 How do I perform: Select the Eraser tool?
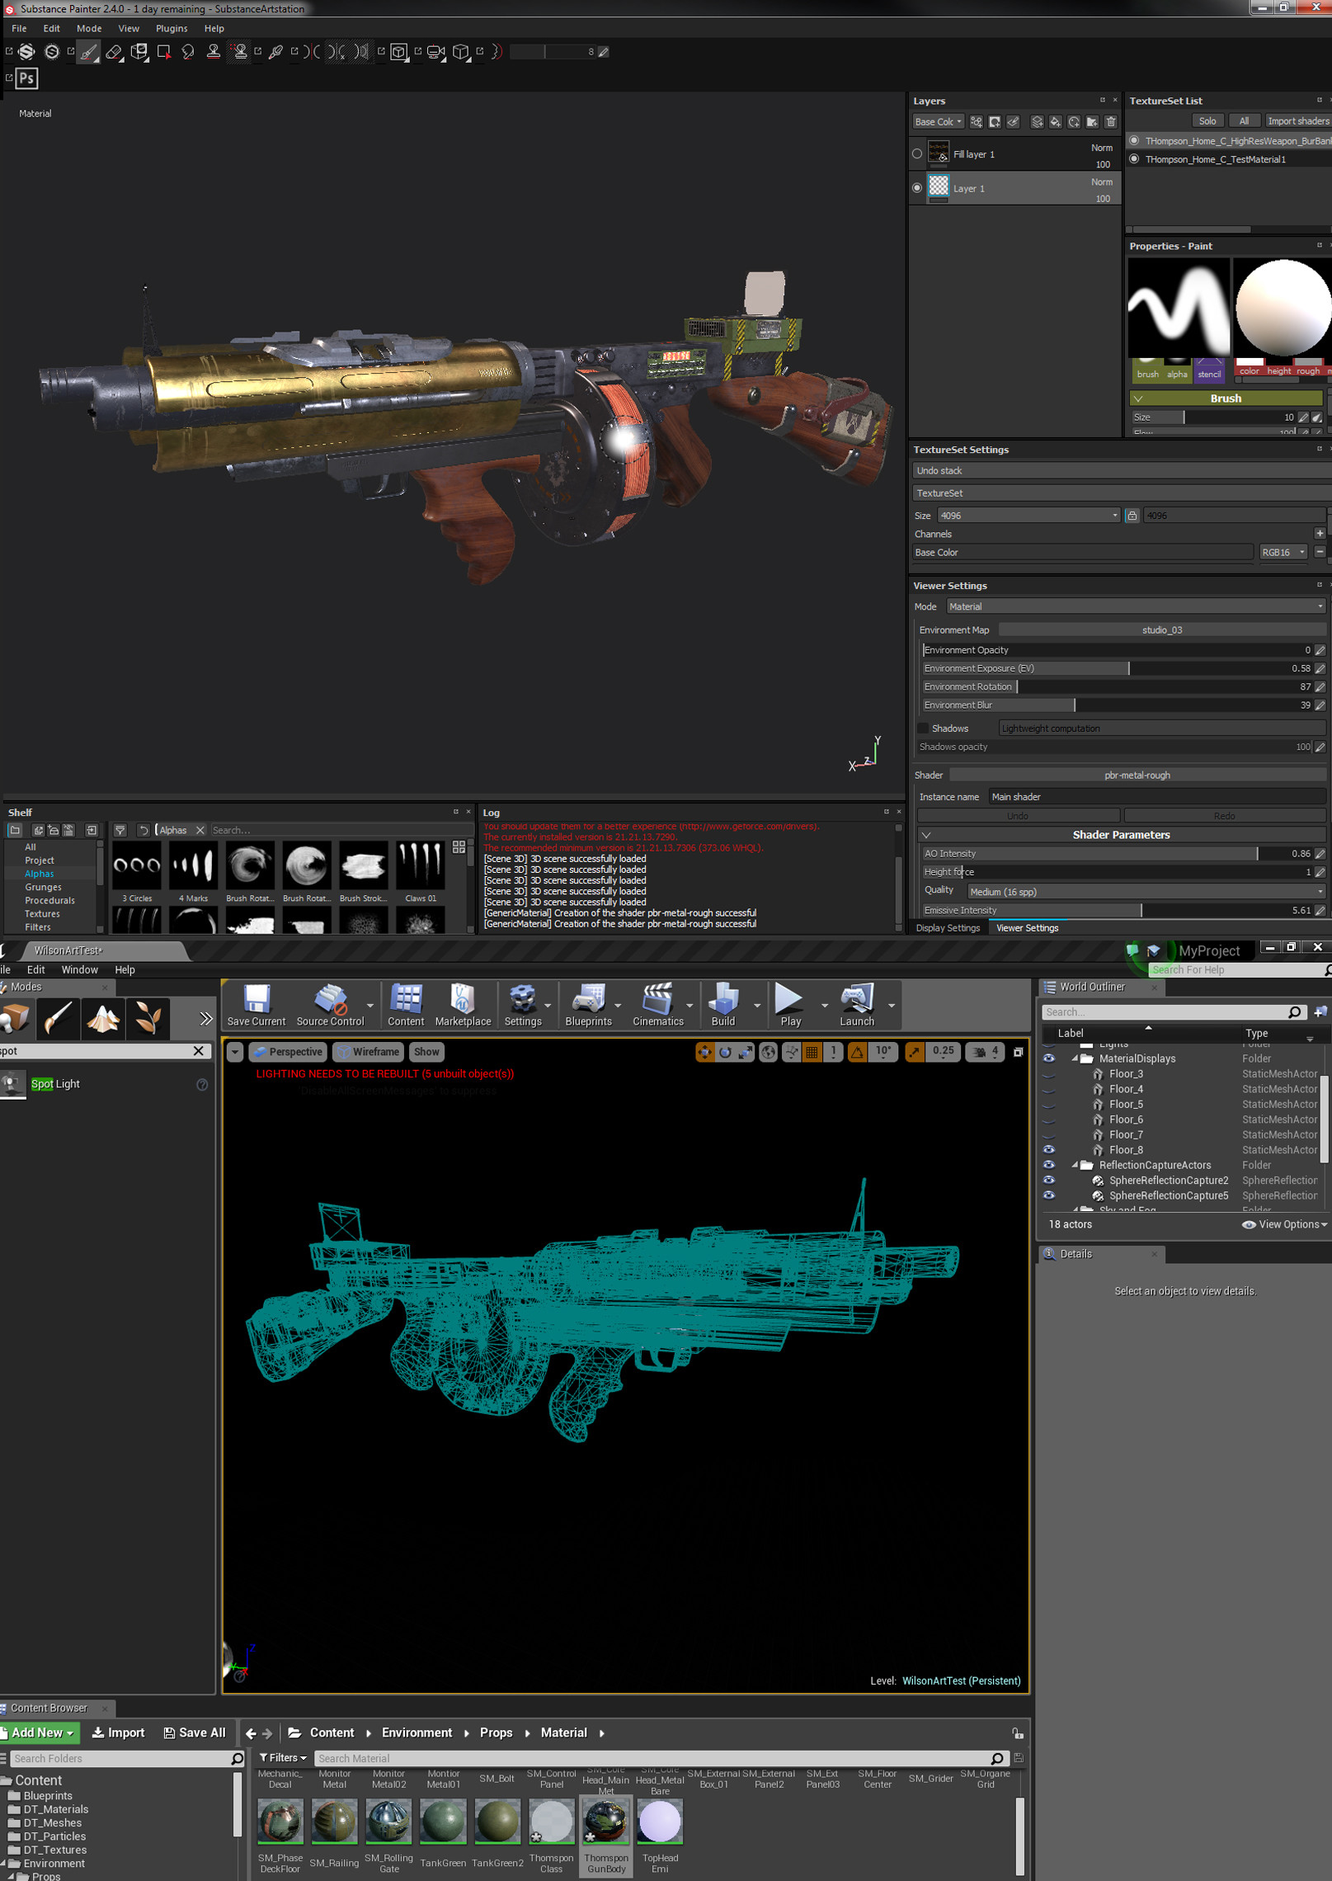pos(115,53)
